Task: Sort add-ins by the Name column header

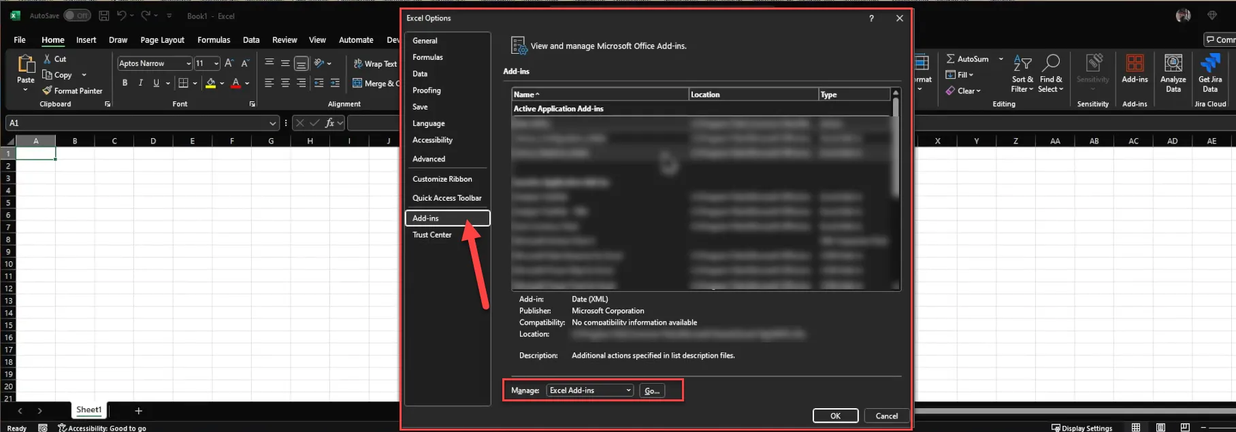Action: pos(600,95)
